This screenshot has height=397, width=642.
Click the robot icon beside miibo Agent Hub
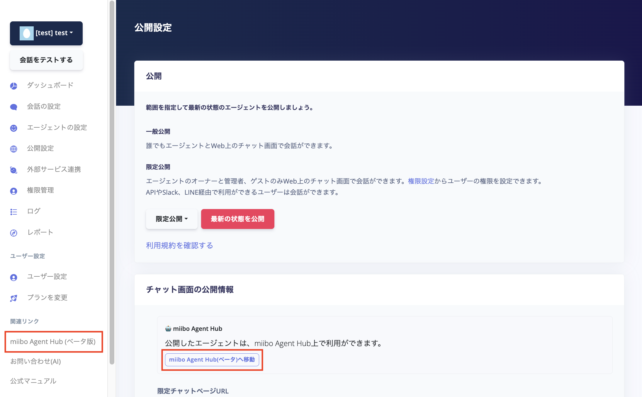[x=168, y=328]
